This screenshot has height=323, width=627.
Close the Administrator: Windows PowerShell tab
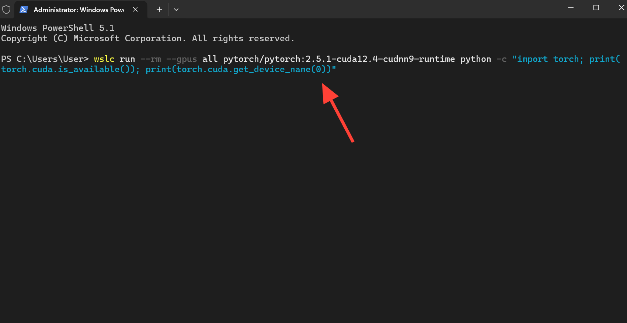pyautogui.click(x=135, y=10)
